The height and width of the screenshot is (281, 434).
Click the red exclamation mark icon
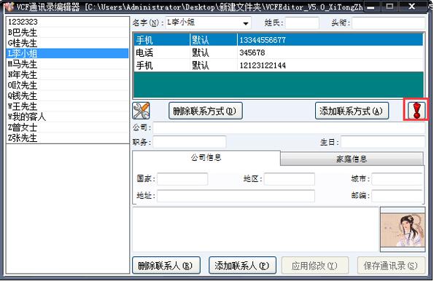[416, 111]
